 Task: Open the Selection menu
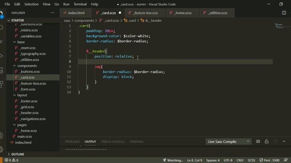(31, 4)
